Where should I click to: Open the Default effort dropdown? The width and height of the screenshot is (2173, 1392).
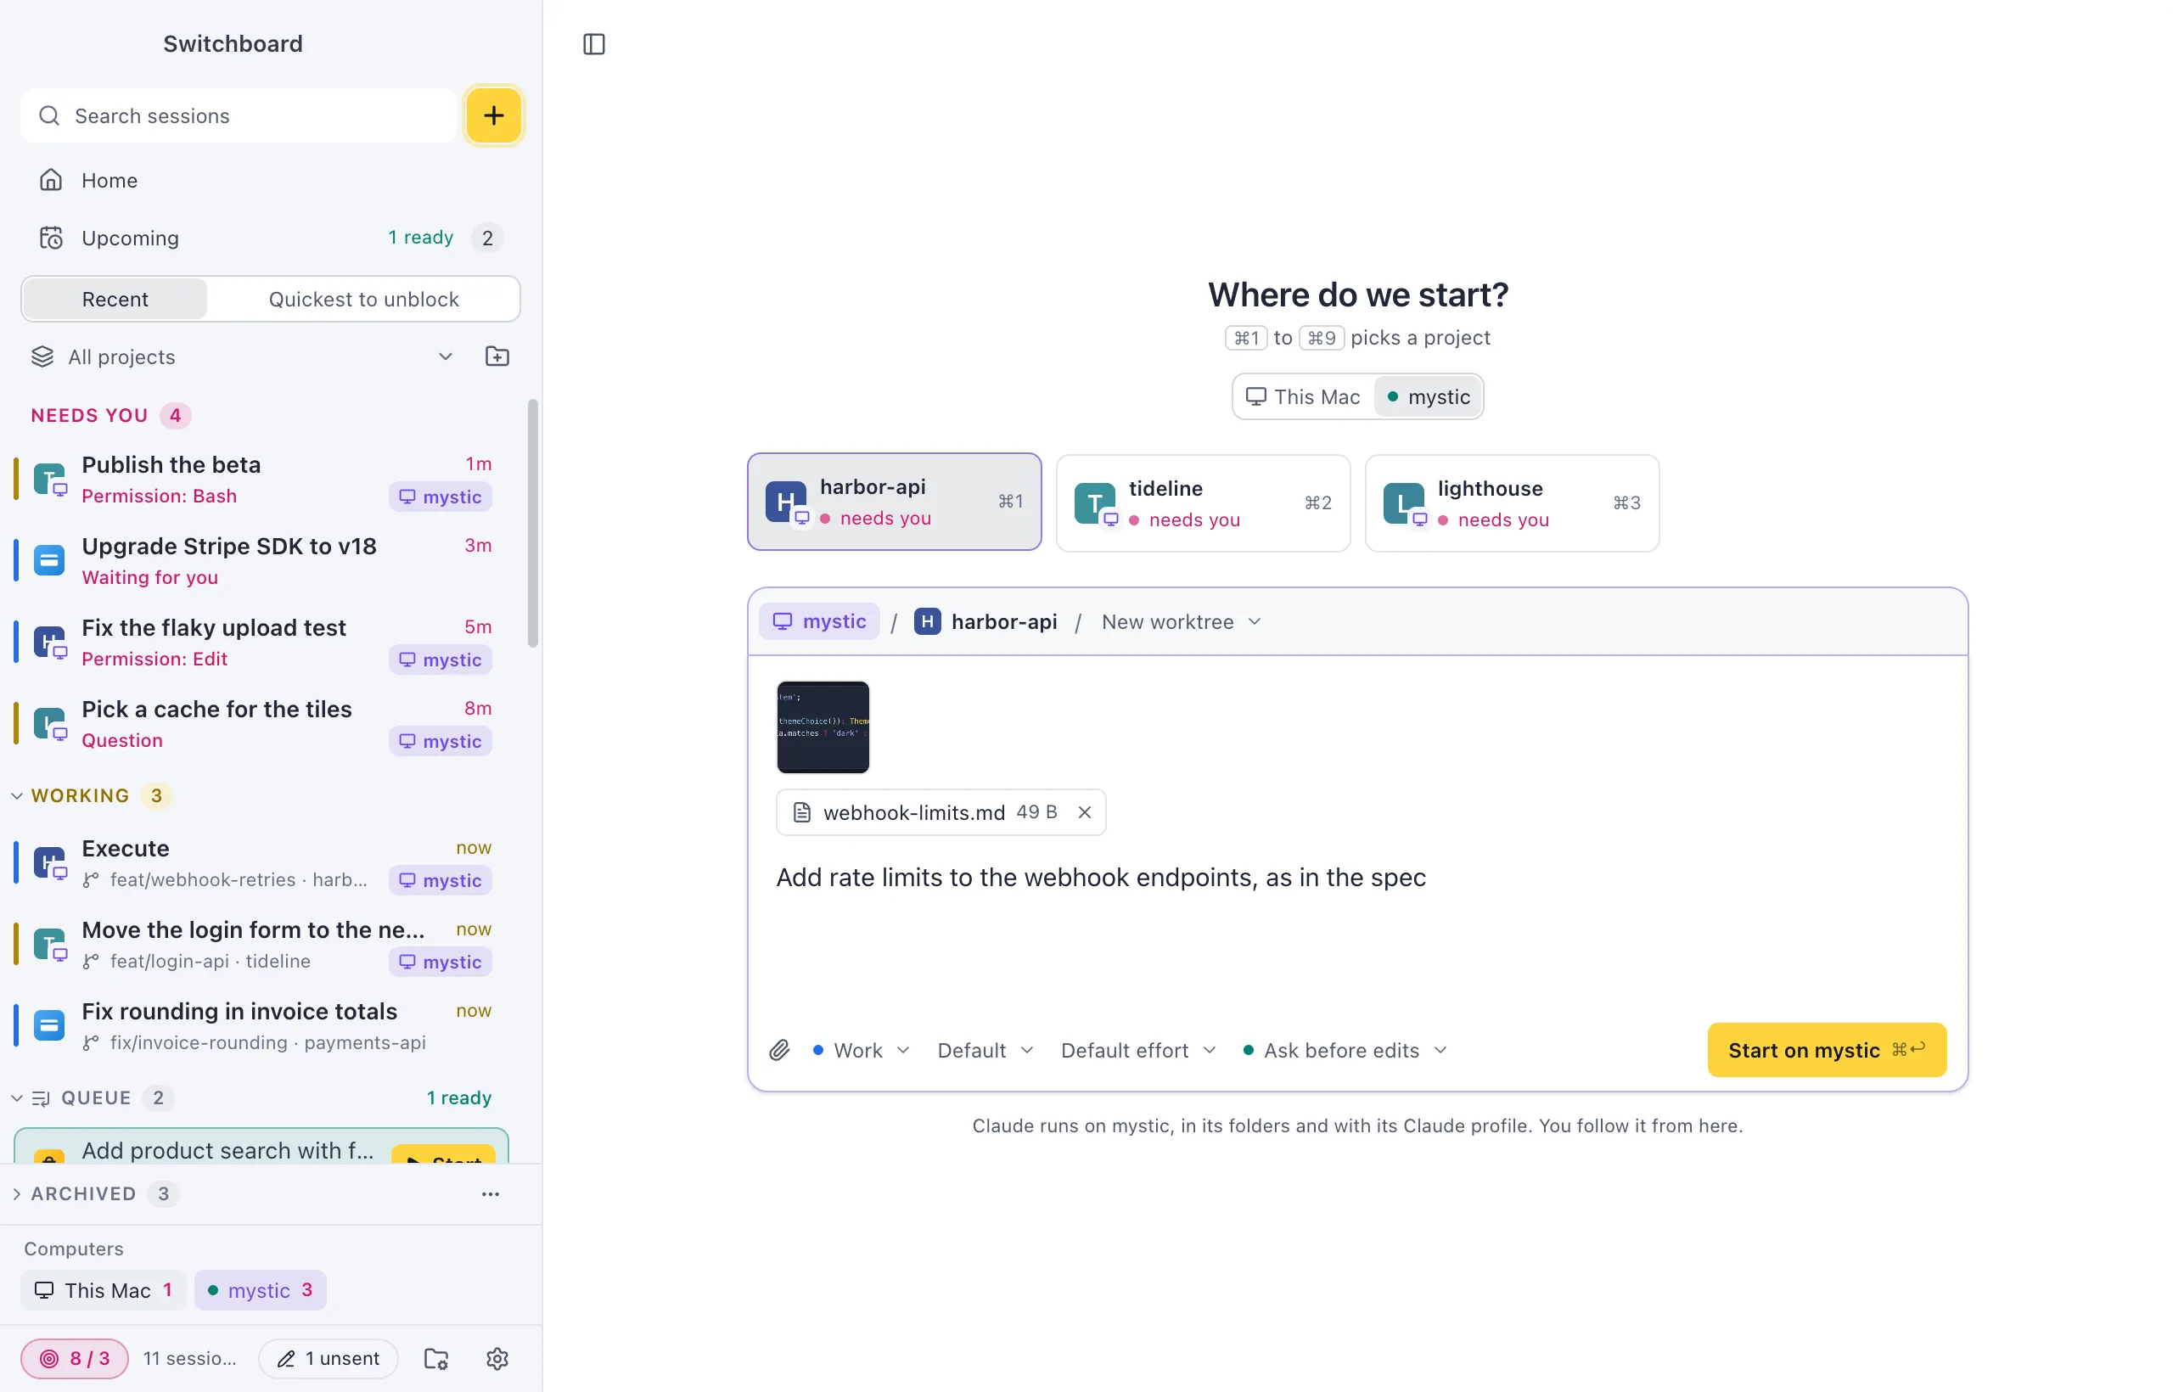pyautogui.click(x=1139, y=1049)
